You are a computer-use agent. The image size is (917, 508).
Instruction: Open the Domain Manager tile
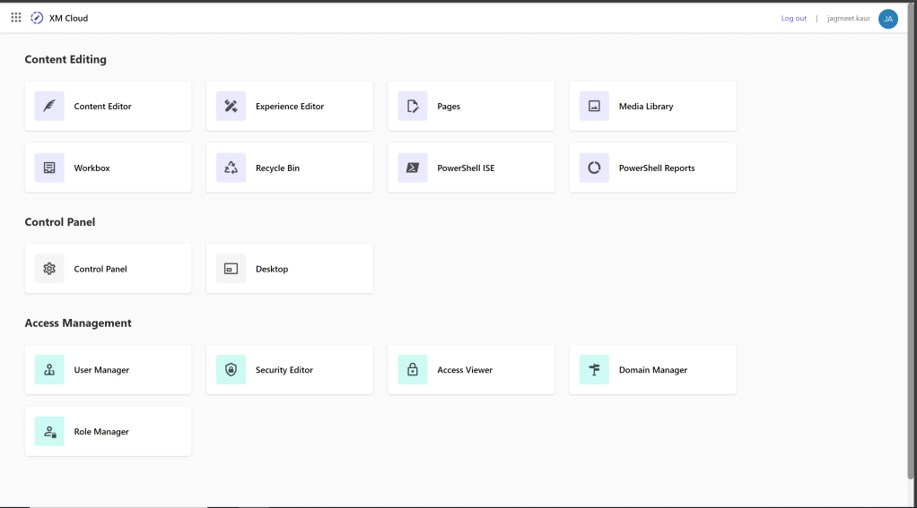point(652,370)
